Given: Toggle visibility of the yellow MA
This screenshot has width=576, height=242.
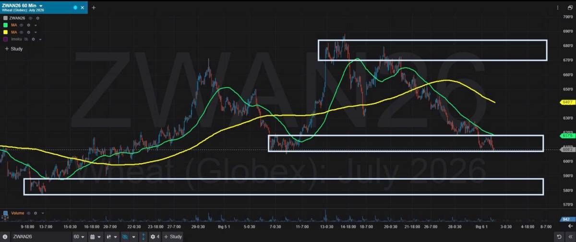Looking at the screenshot, I should tap(22, 32).
